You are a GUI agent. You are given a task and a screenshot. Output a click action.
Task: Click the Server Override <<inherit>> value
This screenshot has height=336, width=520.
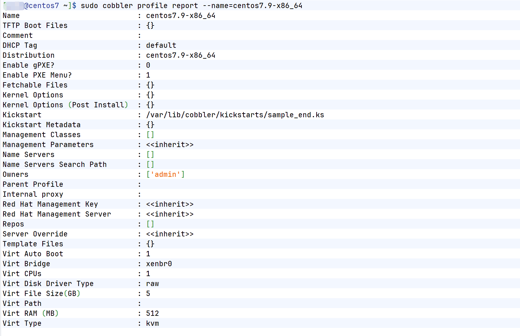[170, 234]
